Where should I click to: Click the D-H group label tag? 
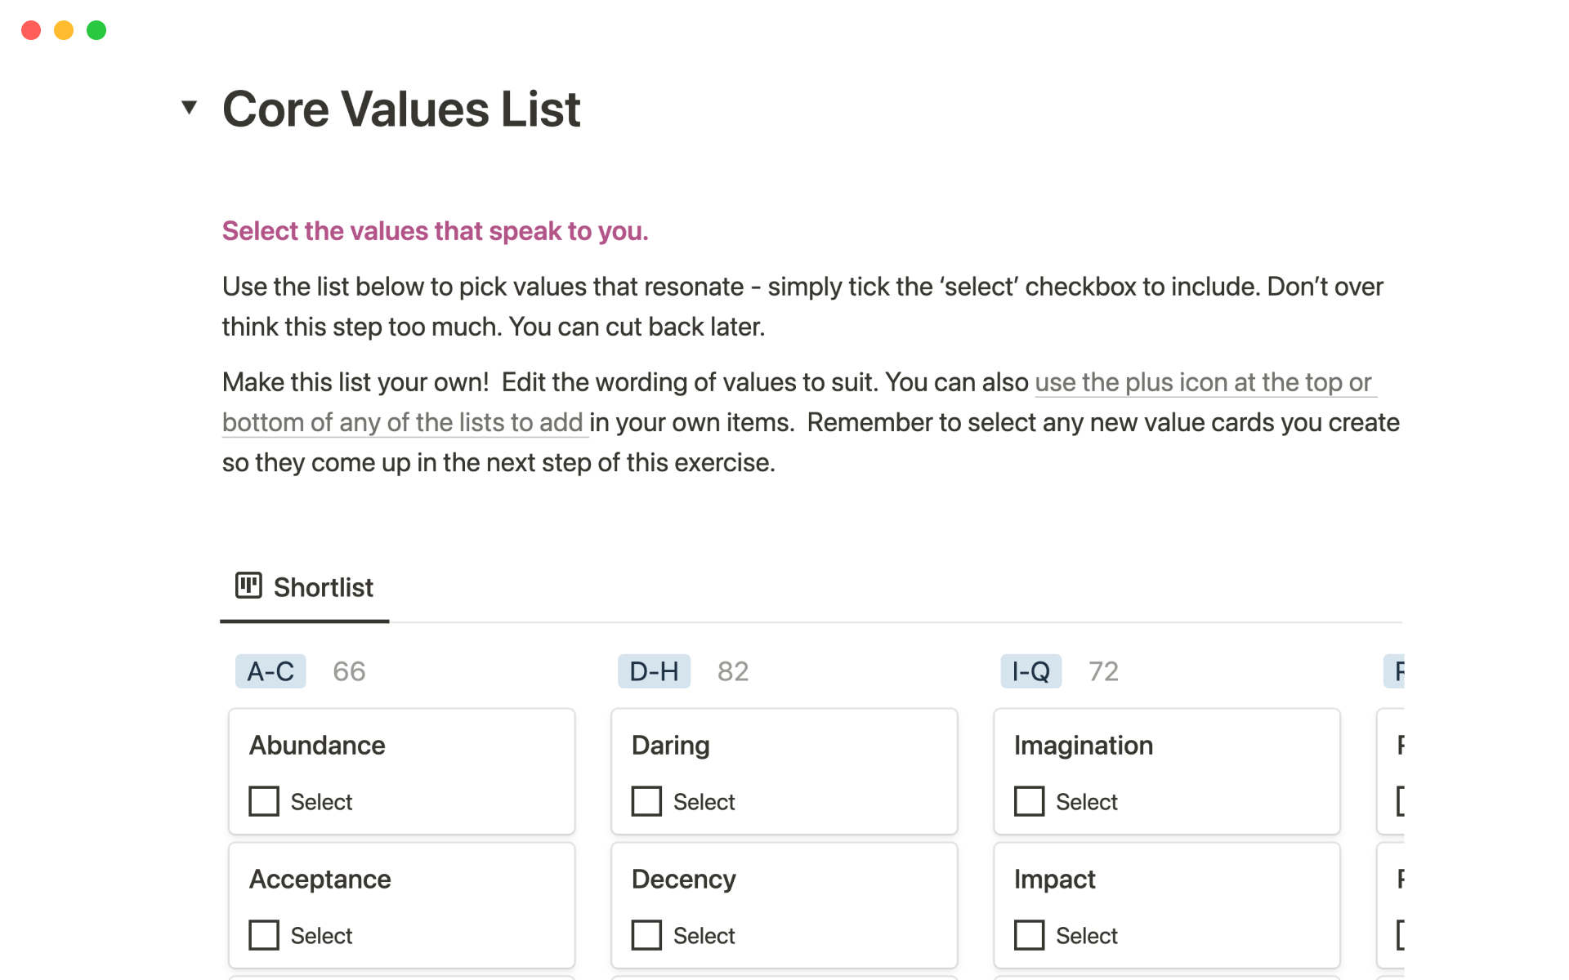(x=654, y=671)
